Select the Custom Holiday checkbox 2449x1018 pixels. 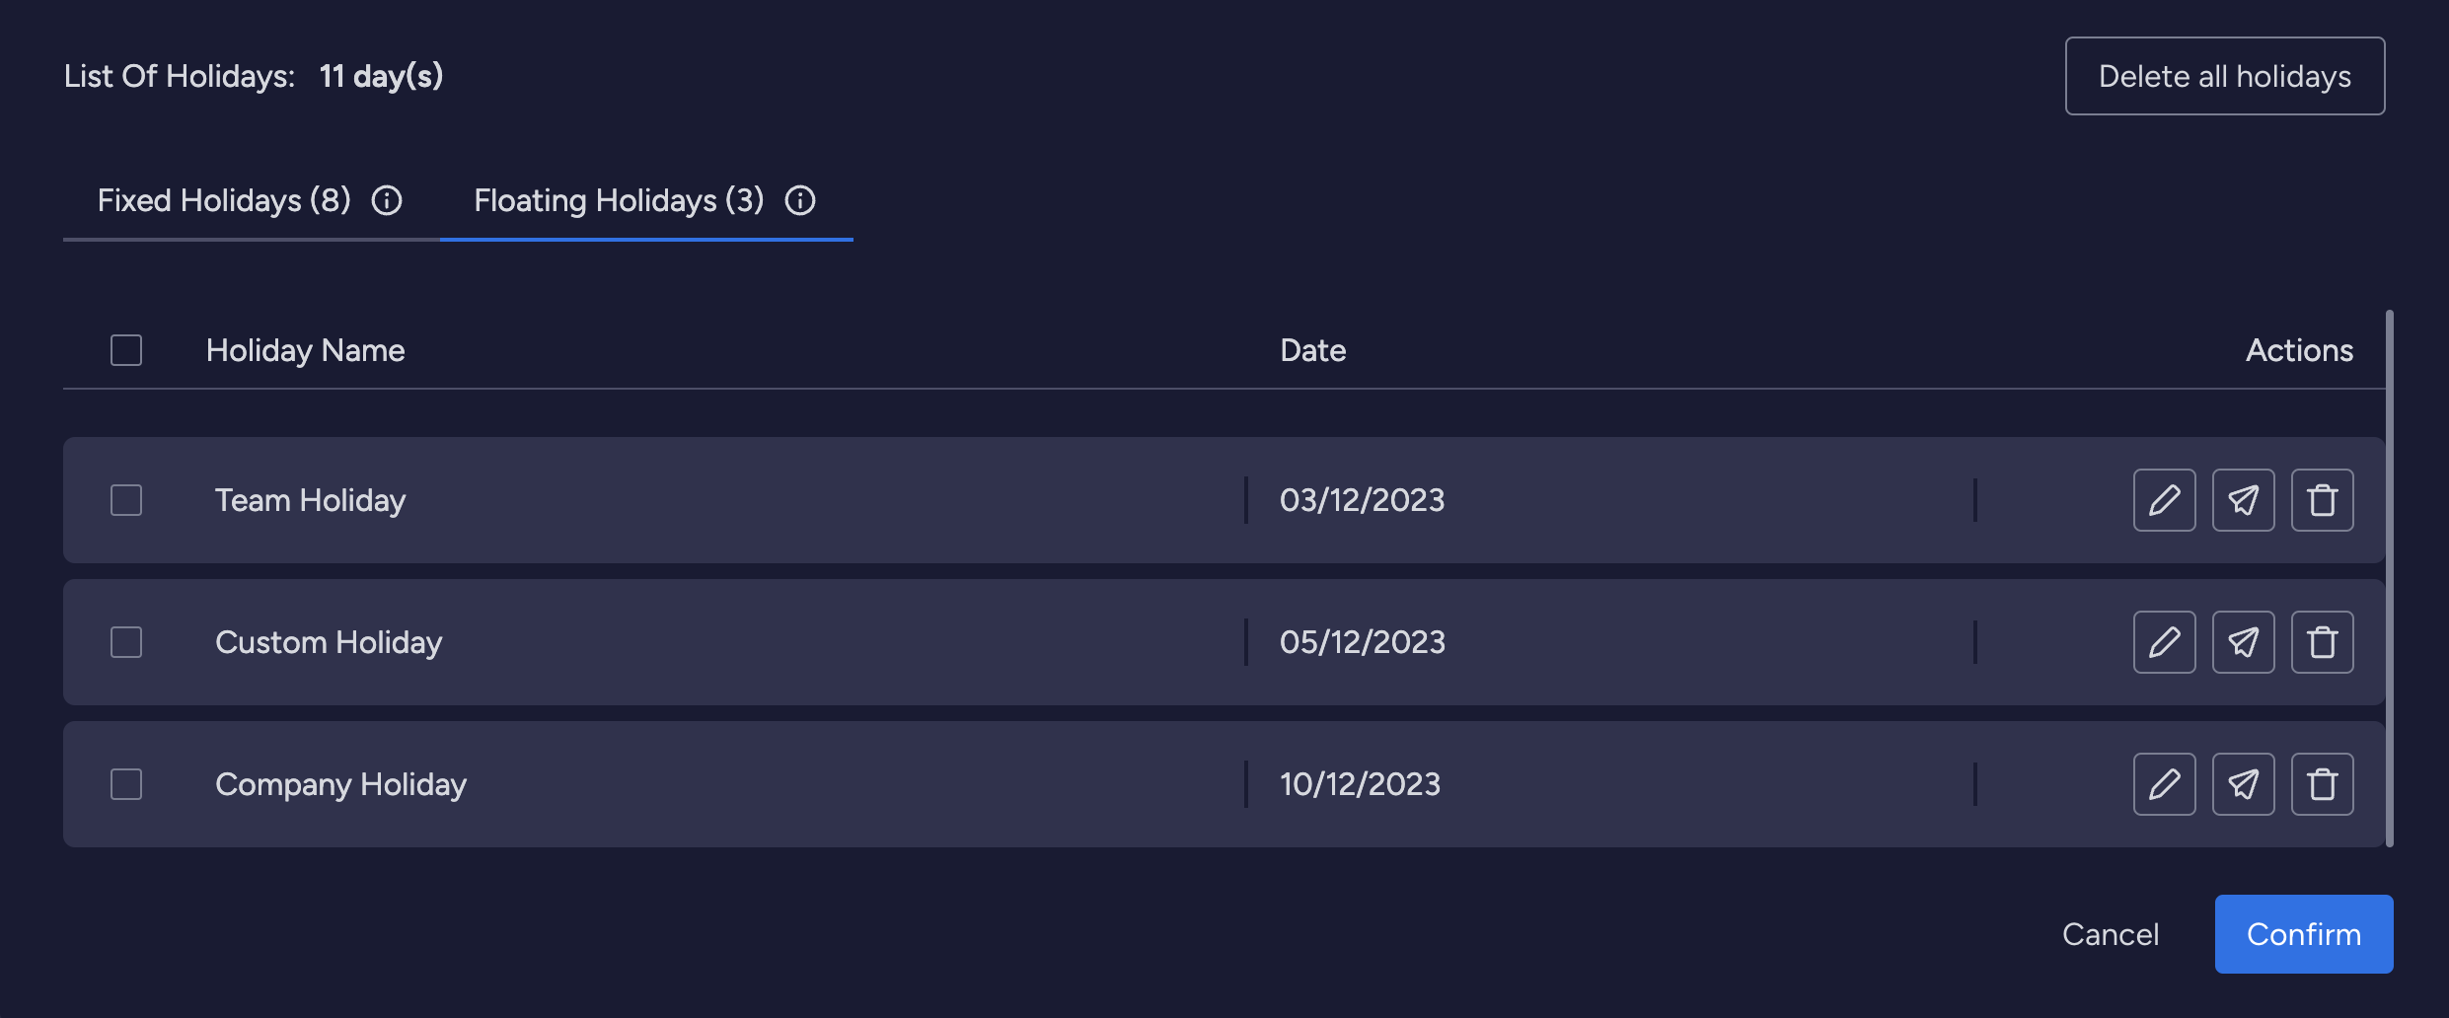pyautogui.click(x=126, y=642)
